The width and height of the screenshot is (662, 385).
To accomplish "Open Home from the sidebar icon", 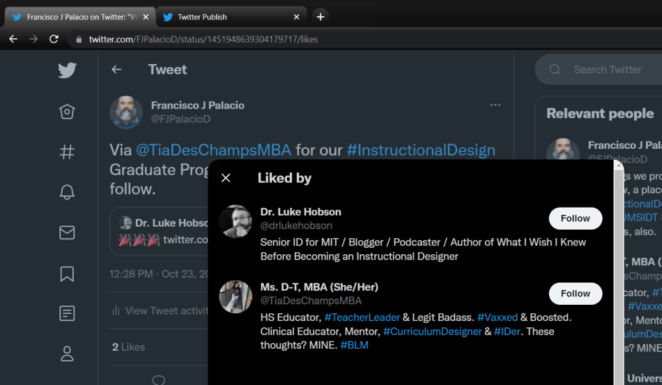I will tap(67, 112).
